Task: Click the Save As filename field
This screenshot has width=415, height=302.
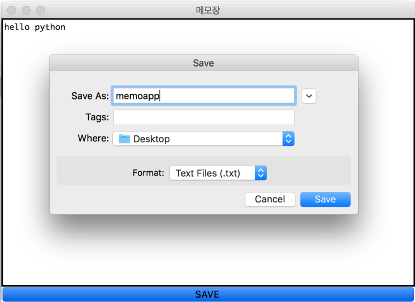Action: tap(204, 96)
